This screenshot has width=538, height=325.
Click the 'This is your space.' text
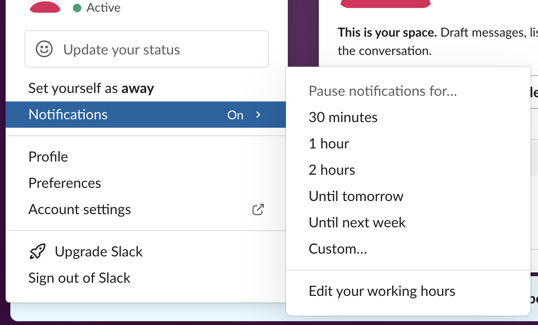click(388, 32)
